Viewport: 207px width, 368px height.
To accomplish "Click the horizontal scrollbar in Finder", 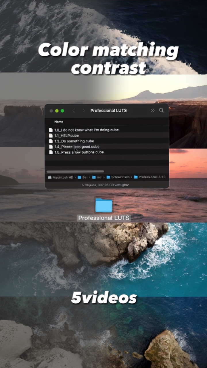I will pos(75,172).
